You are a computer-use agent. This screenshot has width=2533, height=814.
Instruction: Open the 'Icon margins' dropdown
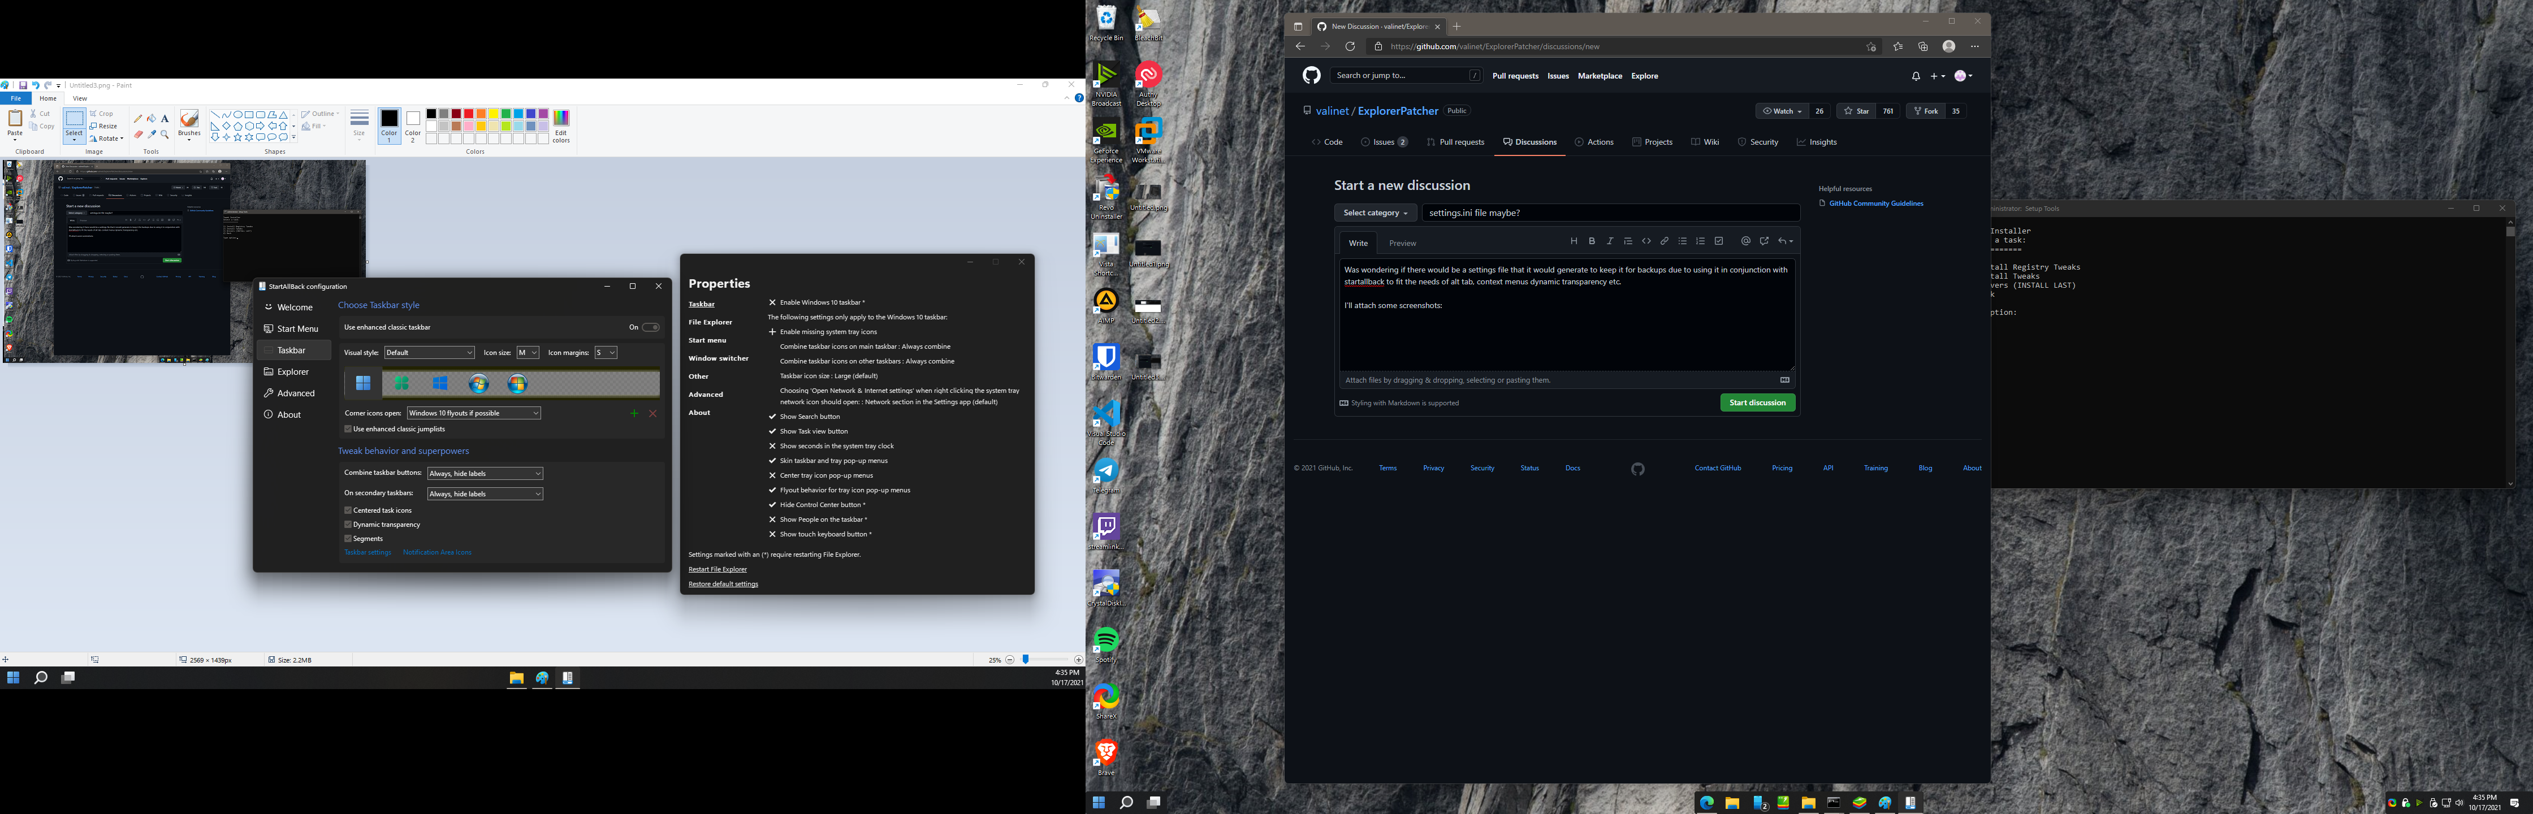[x=606, y=352]
